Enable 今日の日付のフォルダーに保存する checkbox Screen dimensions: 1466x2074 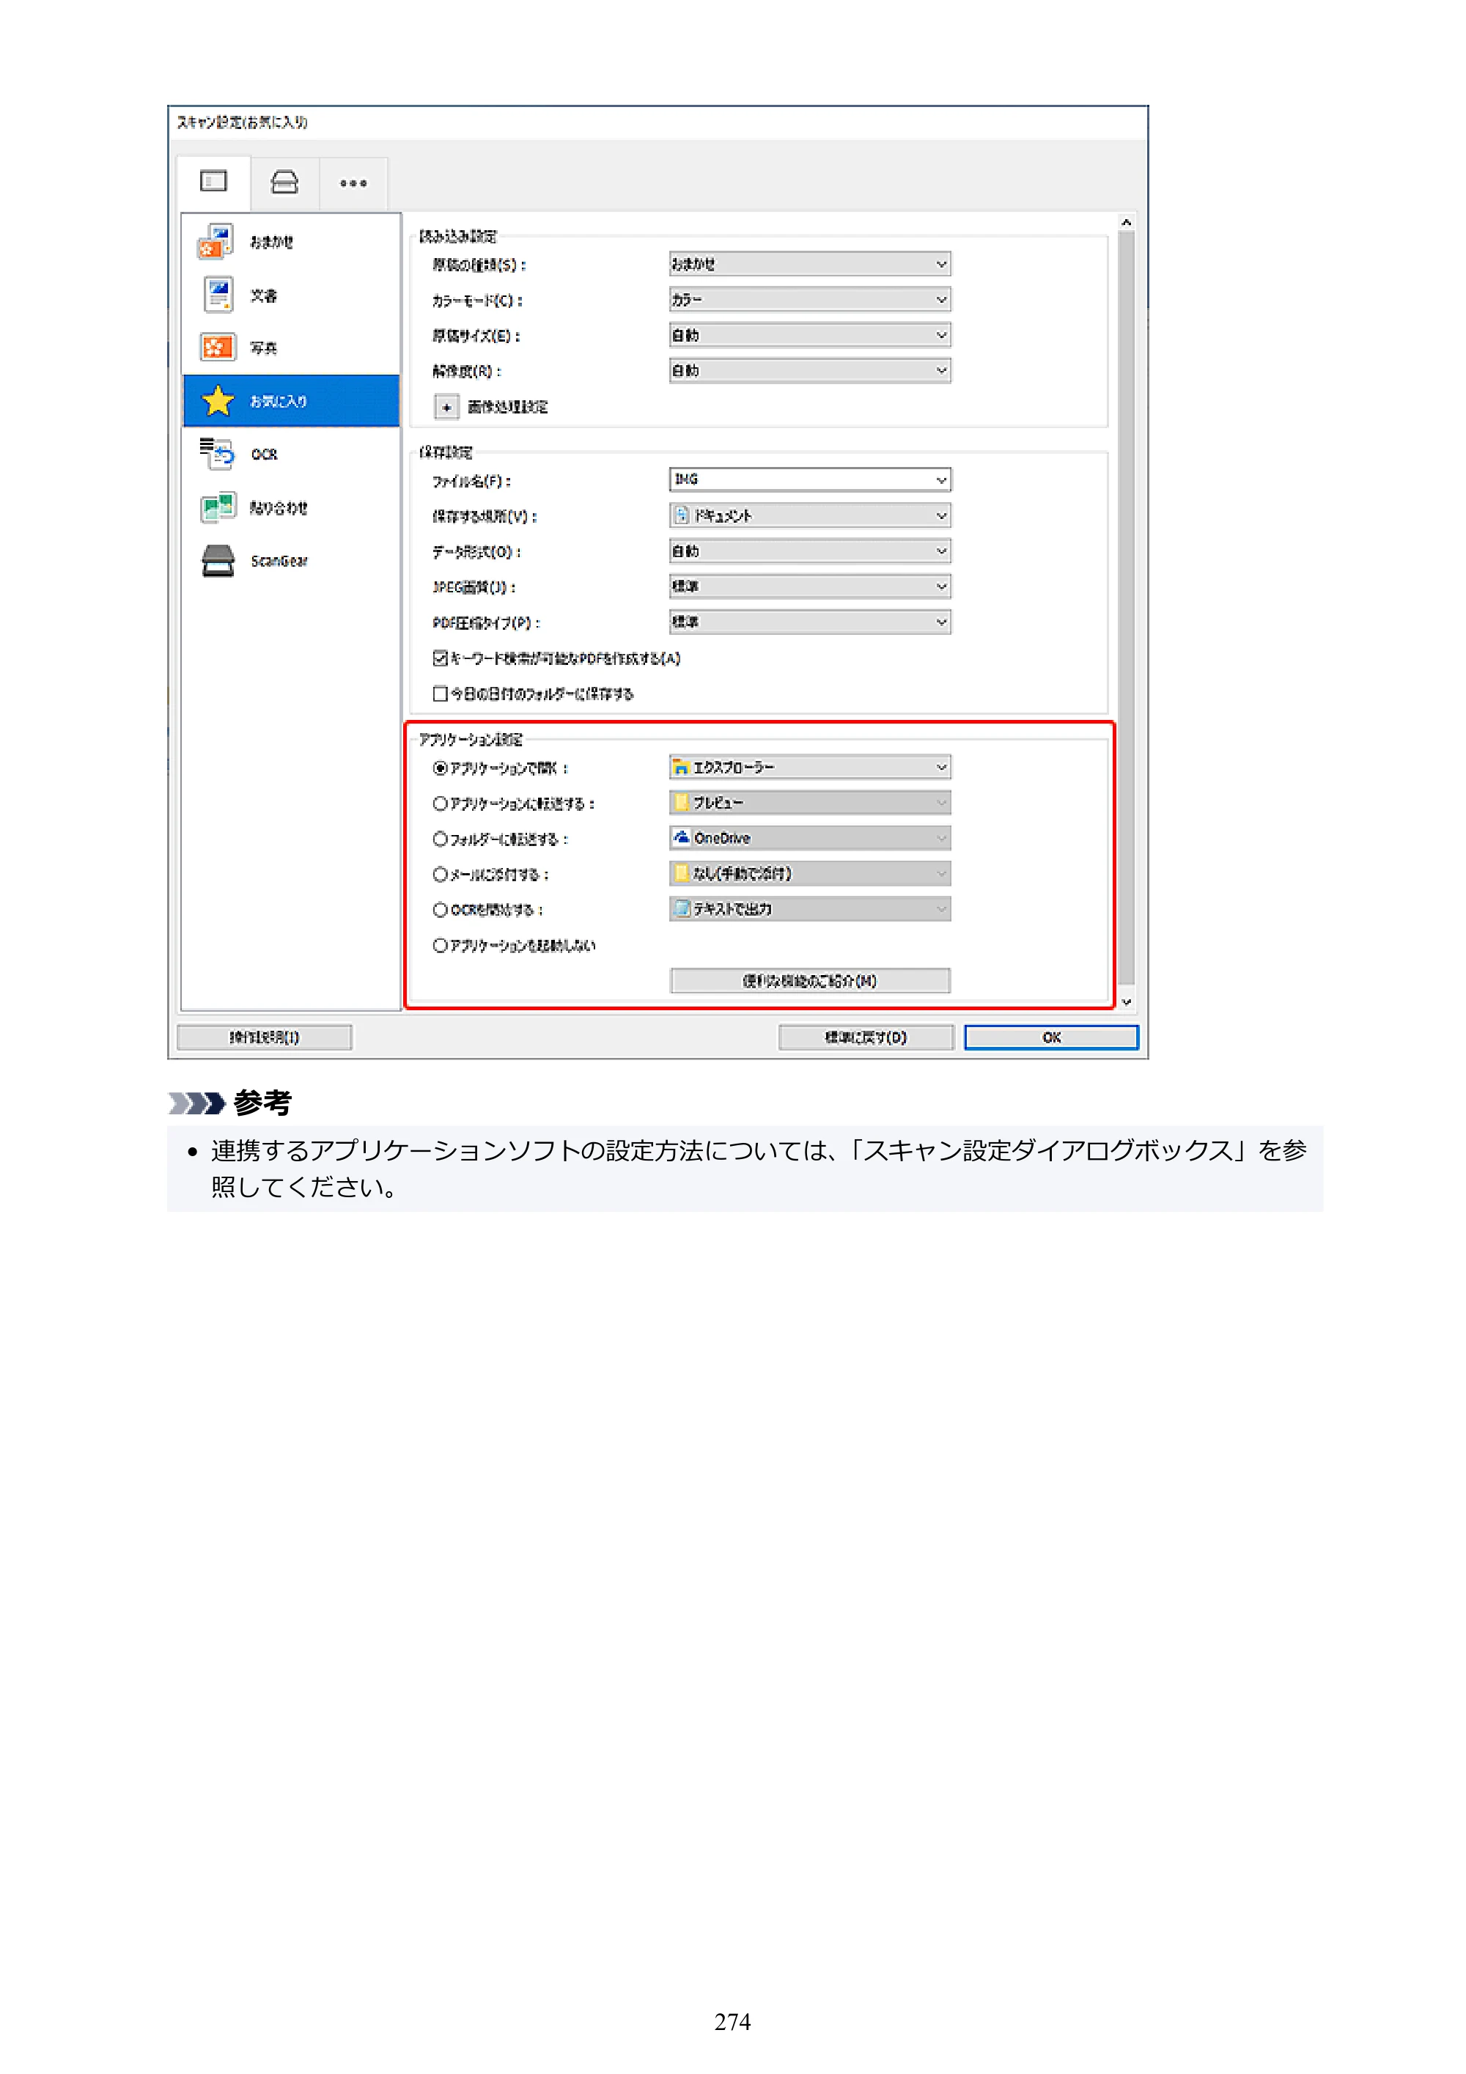(440, 694)
